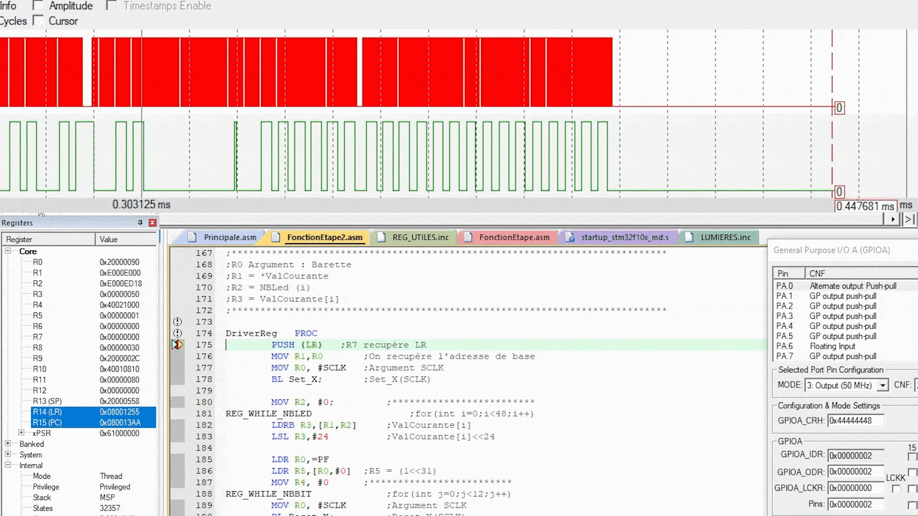
Task: Click the green signal's value marker box
Action: pos(839,192)
